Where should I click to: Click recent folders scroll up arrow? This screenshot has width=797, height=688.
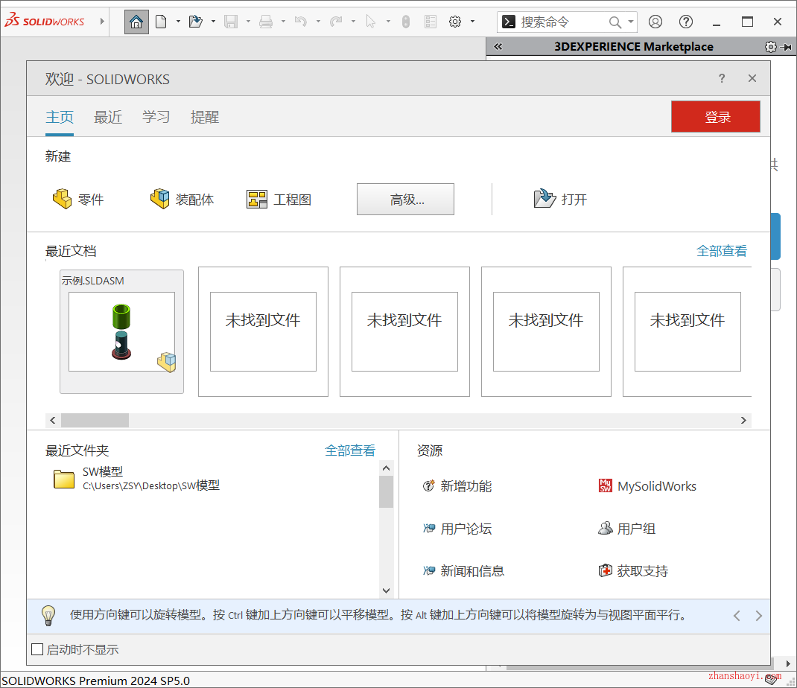point(387,468)
